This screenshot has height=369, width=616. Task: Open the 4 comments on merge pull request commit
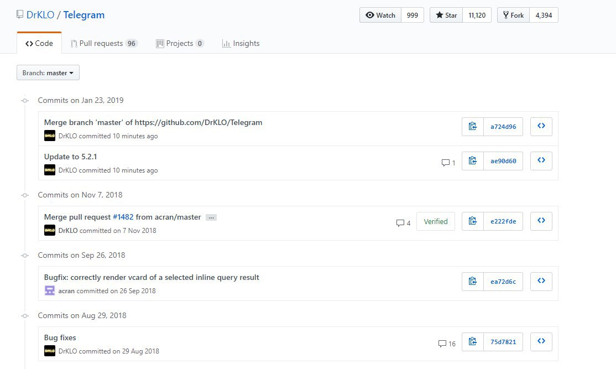point(403,223)
